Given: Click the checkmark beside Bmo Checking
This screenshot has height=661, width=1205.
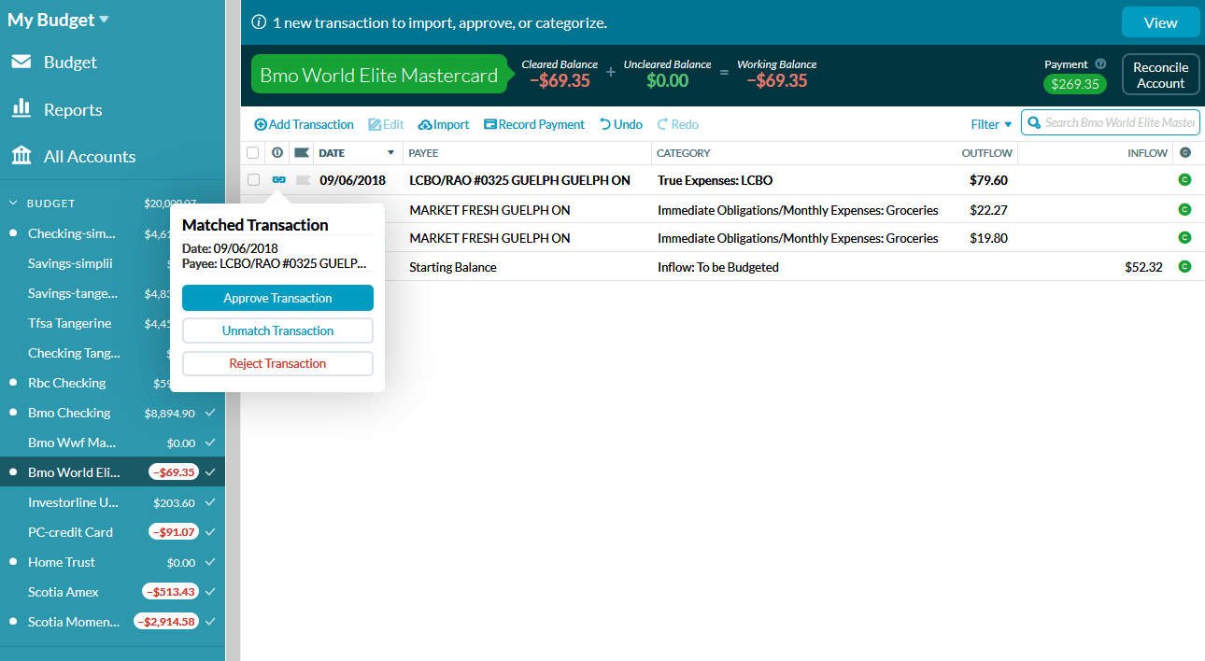Looking at the screenshot, I should (210, 413).
